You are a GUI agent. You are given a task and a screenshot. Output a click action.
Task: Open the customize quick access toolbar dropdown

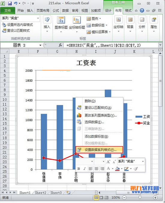33,4
